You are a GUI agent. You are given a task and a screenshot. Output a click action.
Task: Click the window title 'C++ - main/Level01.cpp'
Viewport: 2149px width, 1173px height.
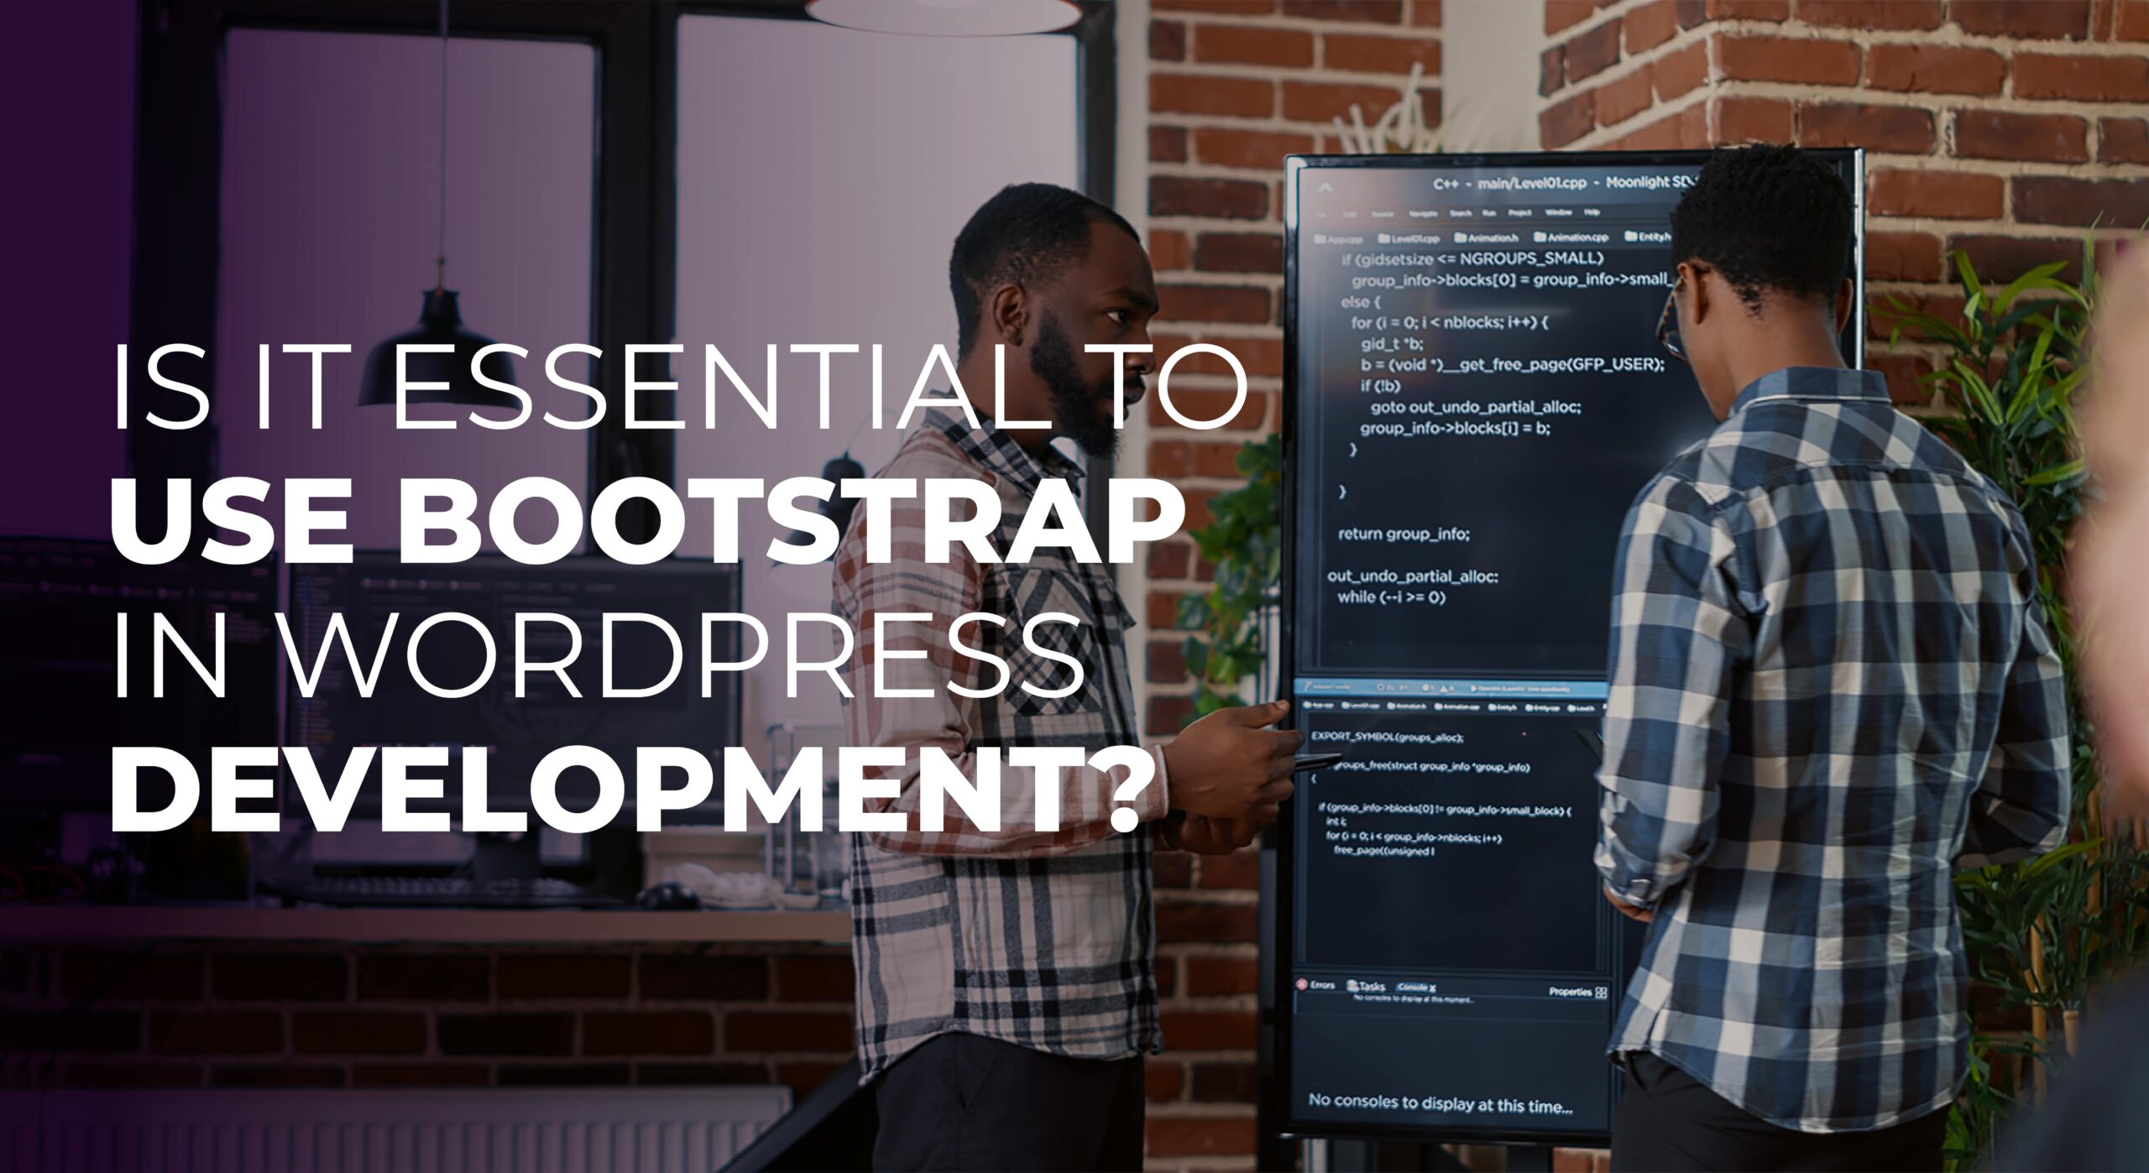(1510, 183)
